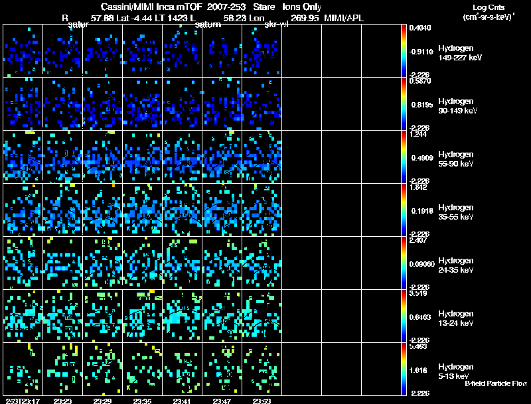This screenshot has height=404, width=531.
Task: Click the 'Log Cnts' colorbar heading
Action: 489,7
